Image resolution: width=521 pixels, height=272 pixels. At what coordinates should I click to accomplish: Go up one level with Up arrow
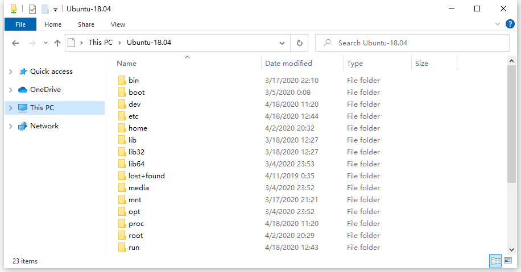pyautogui.click(x=57, y=43)
